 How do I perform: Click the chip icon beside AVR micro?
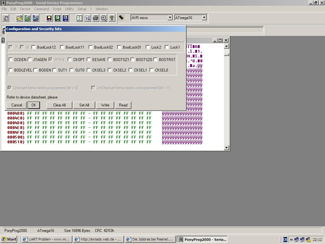pos(122,18)
